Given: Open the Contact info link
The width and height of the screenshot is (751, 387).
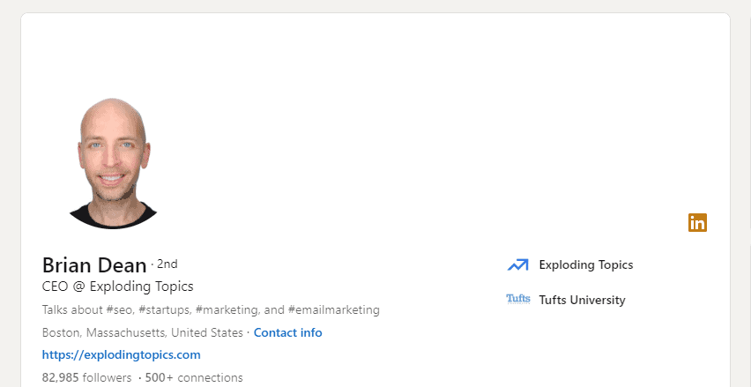Looking at the screenshot, I should tap(287, 333).
